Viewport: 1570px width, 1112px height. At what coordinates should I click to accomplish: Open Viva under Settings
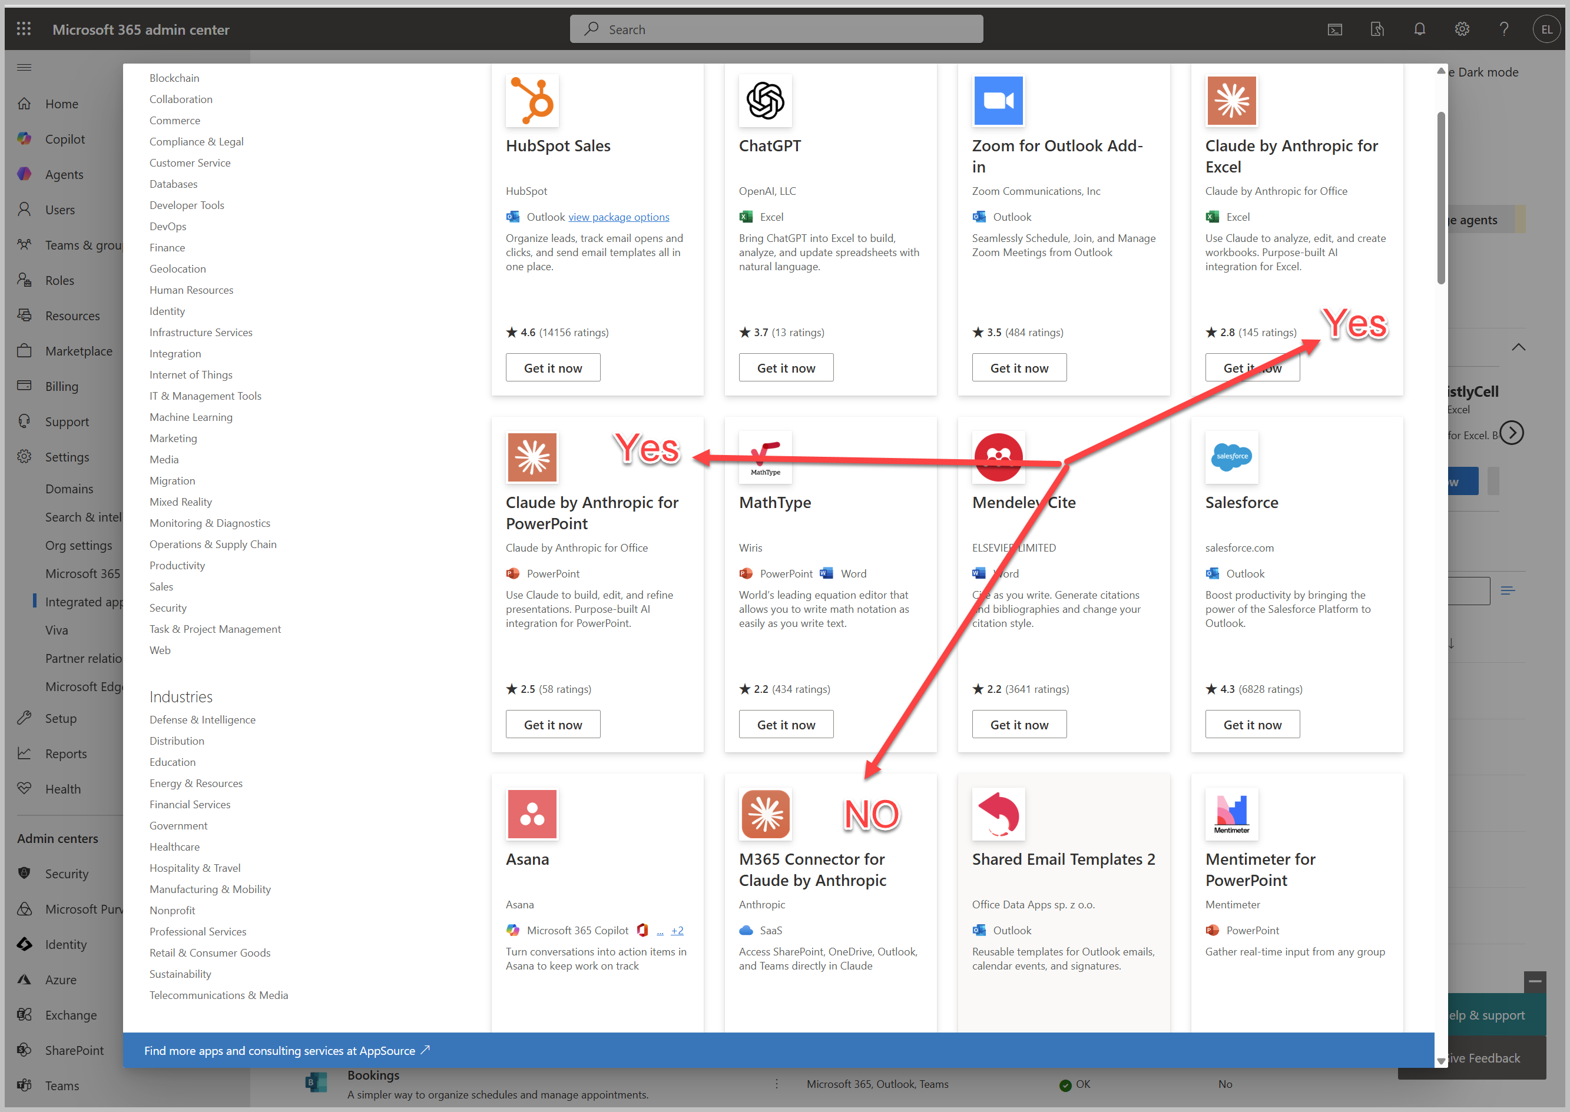point(57,630)
